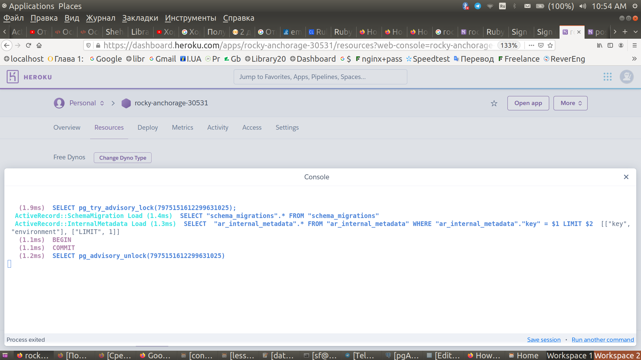Open the Heroku apps grid menu
The width and height of the screenshot is (641, 360).
pyautogui.click(x=608, y=77)
